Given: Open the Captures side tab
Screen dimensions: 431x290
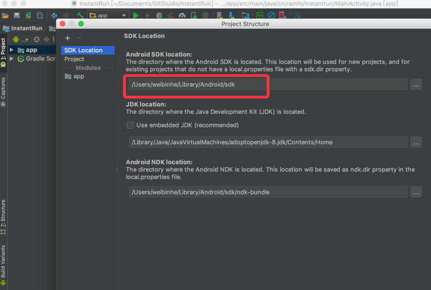Looking at the screenshot, I should pyautogui.click(x=3, y=92).
